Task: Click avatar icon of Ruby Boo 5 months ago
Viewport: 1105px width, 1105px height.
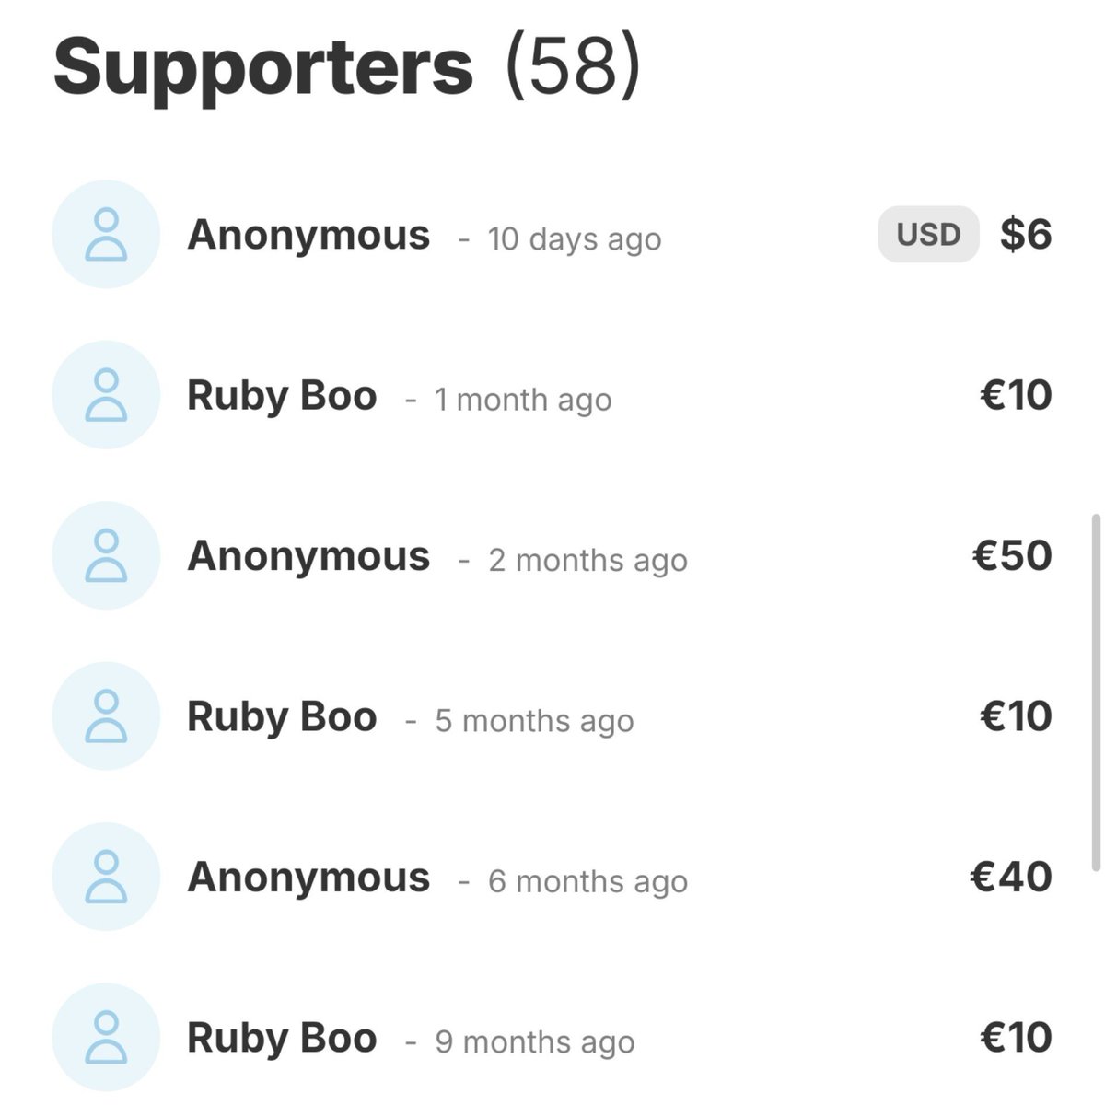Action: point(106,715)
